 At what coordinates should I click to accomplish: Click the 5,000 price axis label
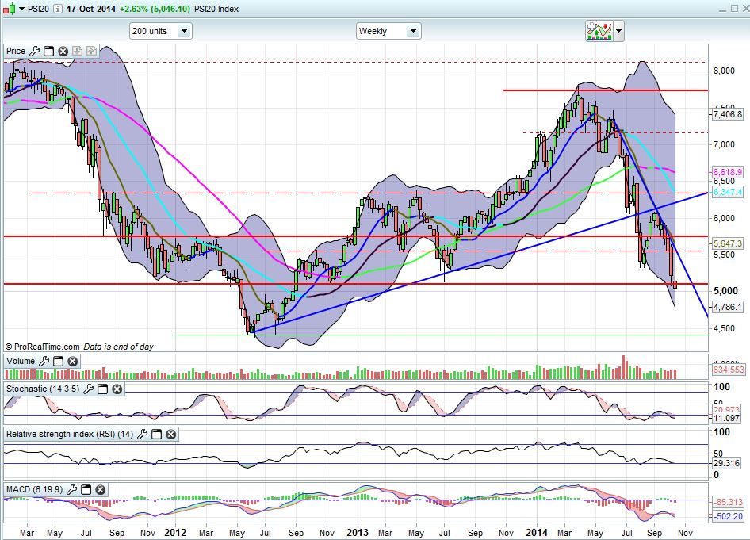725,291
